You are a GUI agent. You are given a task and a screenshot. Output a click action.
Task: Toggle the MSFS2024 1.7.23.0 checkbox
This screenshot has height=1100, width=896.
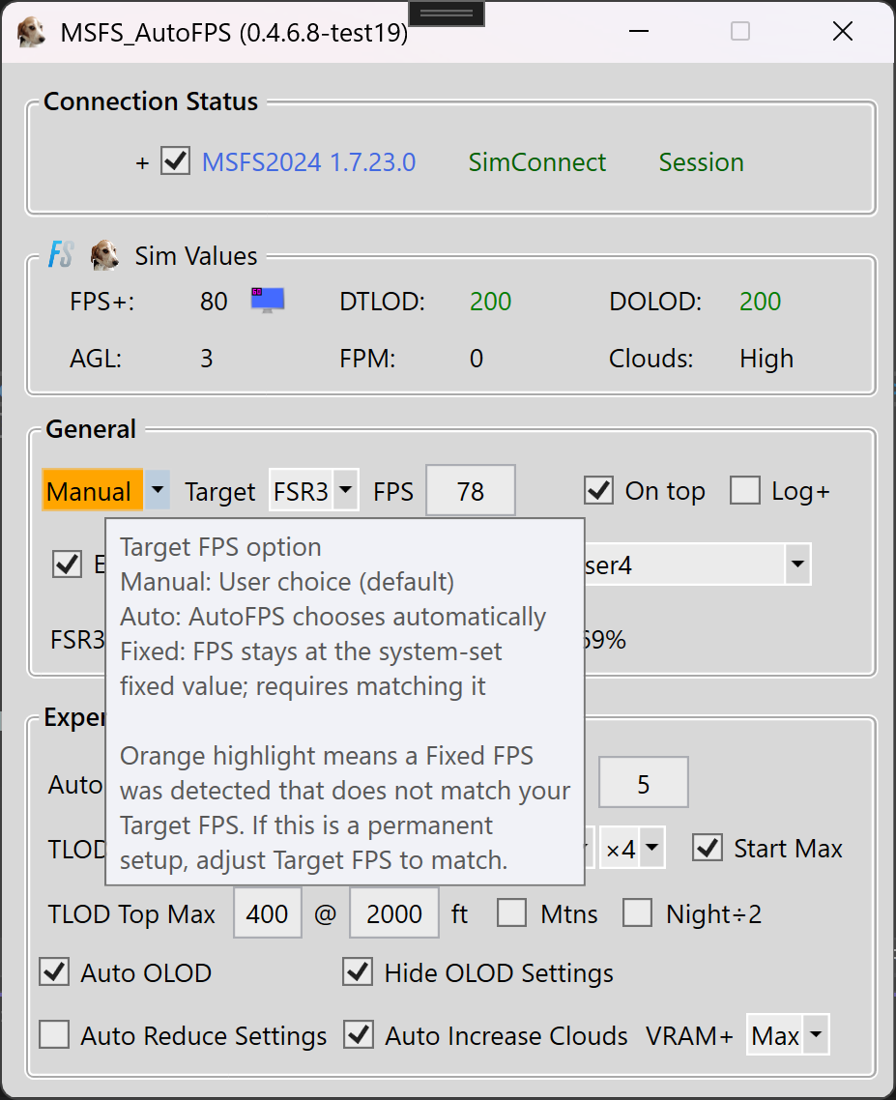(175, 160)
